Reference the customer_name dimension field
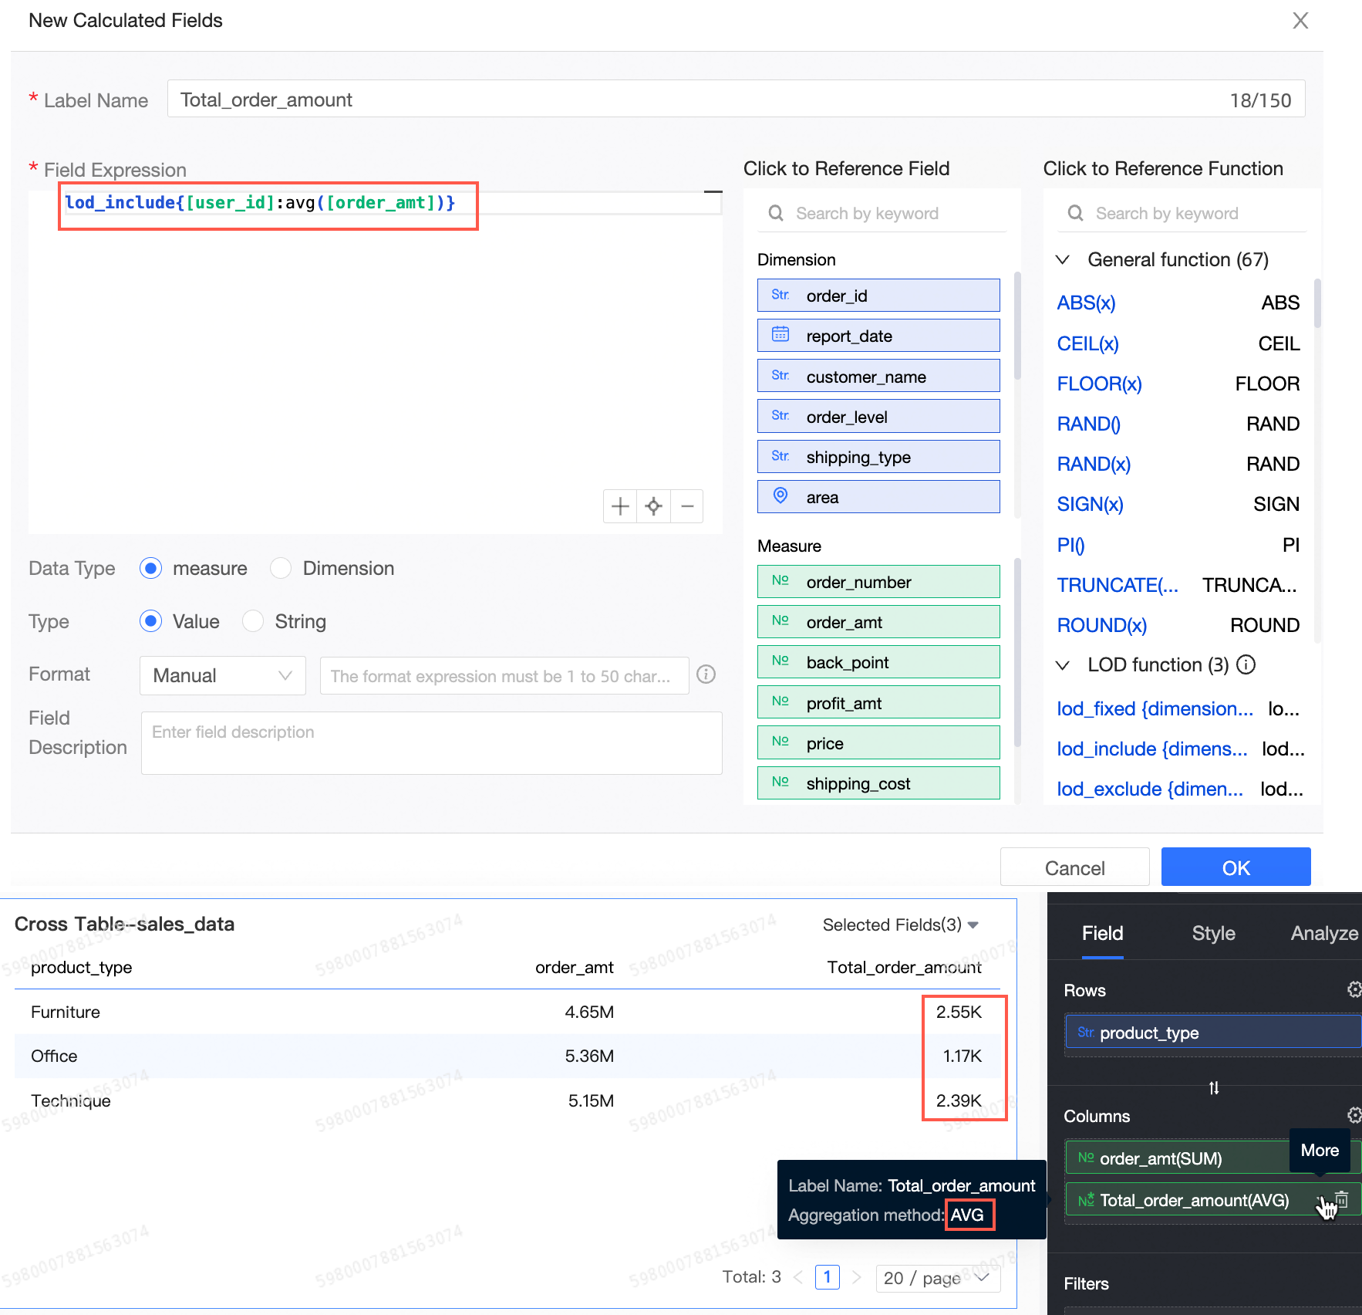 tap(878, 376)
